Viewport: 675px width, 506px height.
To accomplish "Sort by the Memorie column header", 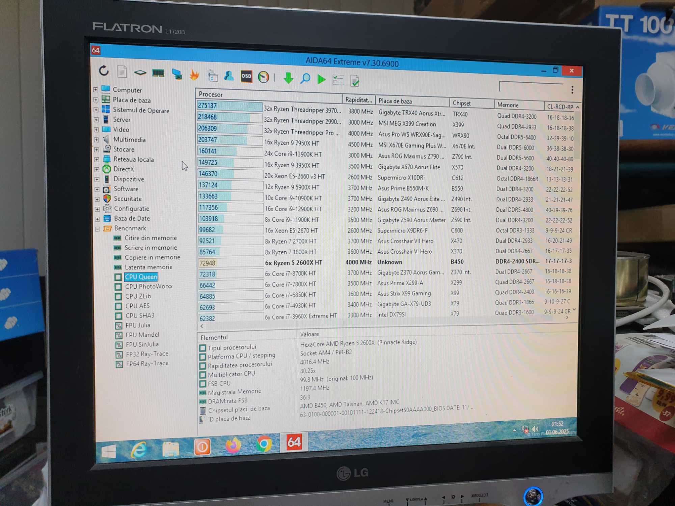I will (519, 105).
